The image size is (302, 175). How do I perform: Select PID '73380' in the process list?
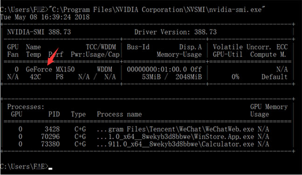point(50,144)
